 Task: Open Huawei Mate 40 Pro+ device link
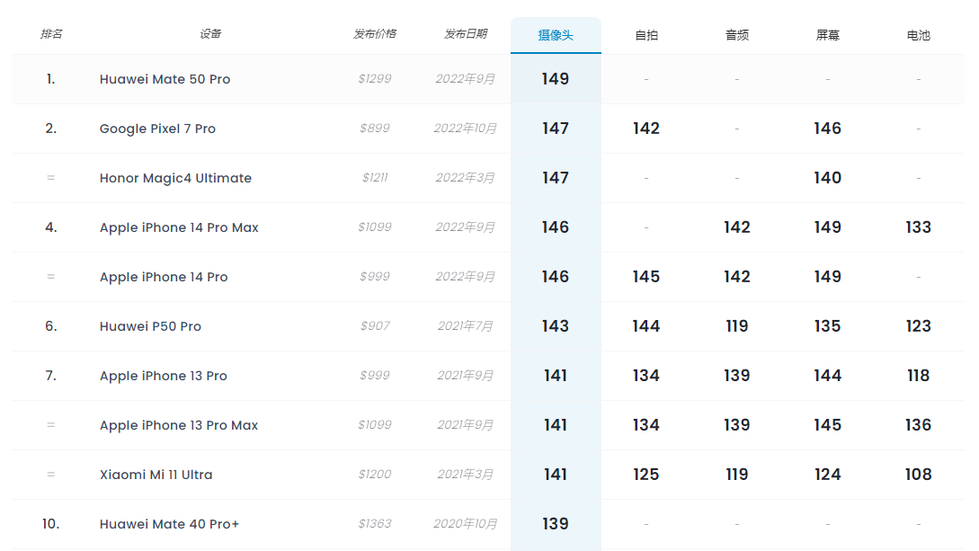[x=169, y=524]
